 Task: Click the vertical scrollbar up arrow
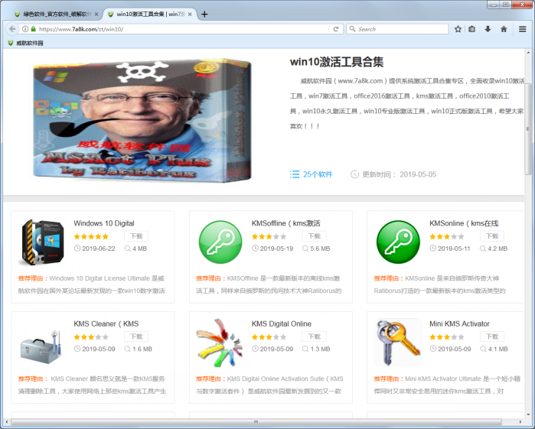528,53
